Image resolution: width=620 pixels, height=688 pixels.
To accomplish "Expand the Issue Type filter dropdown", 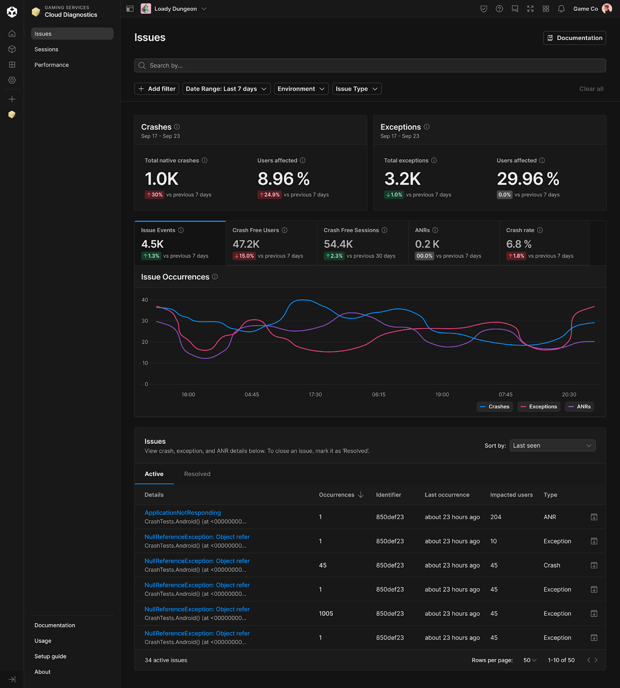I will [x=357, y=89].
